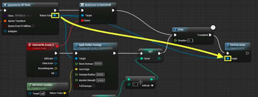The height and width of the screenshot is (97, 258).
Task: Click the Completed exec pin on Delay node
Action: (210, 35)
